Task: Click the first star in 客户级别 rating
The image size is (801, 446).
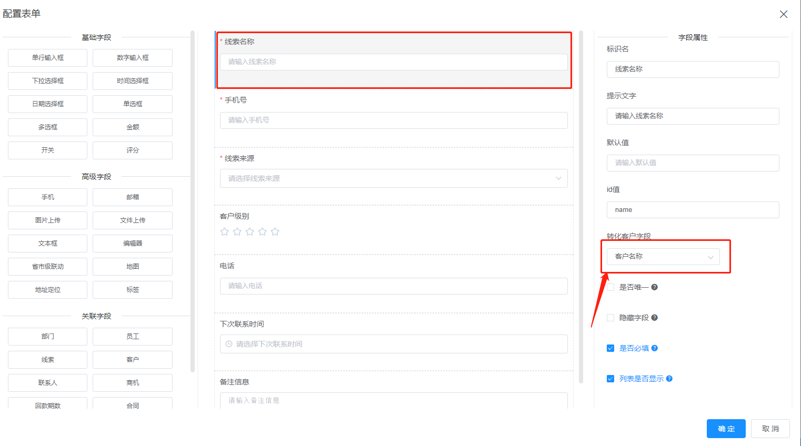Action: (225, 231)
